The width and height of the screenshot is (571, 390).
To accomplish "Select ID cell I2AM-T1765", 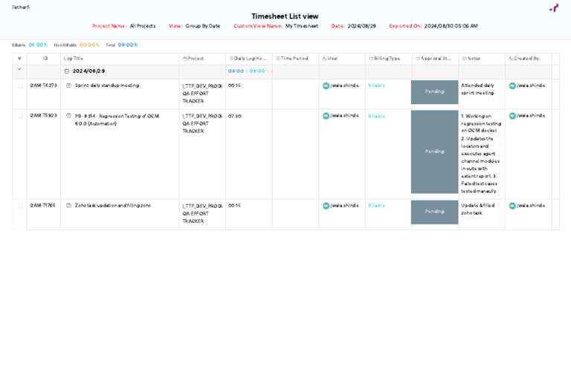I will (x=42, y=206).
